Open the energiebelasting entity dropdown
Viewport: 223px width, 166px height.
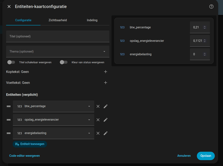tap(54, 133)
